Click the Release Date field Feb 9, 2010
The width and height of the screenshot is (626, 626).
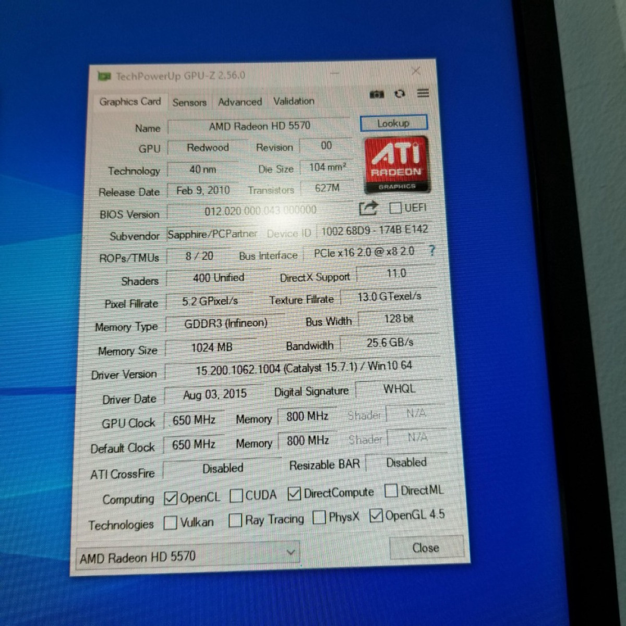point(203,190)
